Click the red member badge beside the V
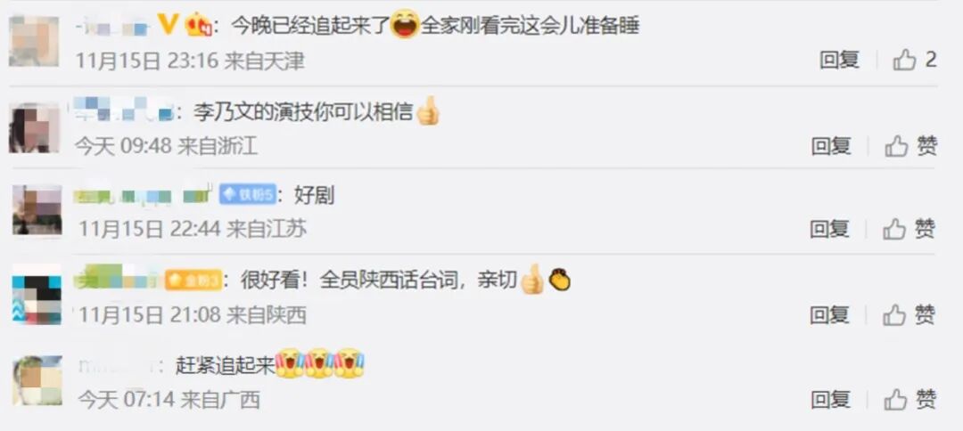 tap(198, 26)
